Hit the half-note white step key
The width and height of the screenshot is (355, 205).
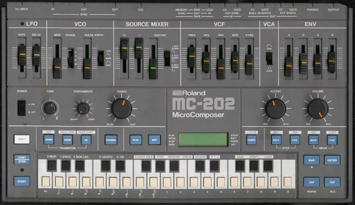click(x=59, y=181)
